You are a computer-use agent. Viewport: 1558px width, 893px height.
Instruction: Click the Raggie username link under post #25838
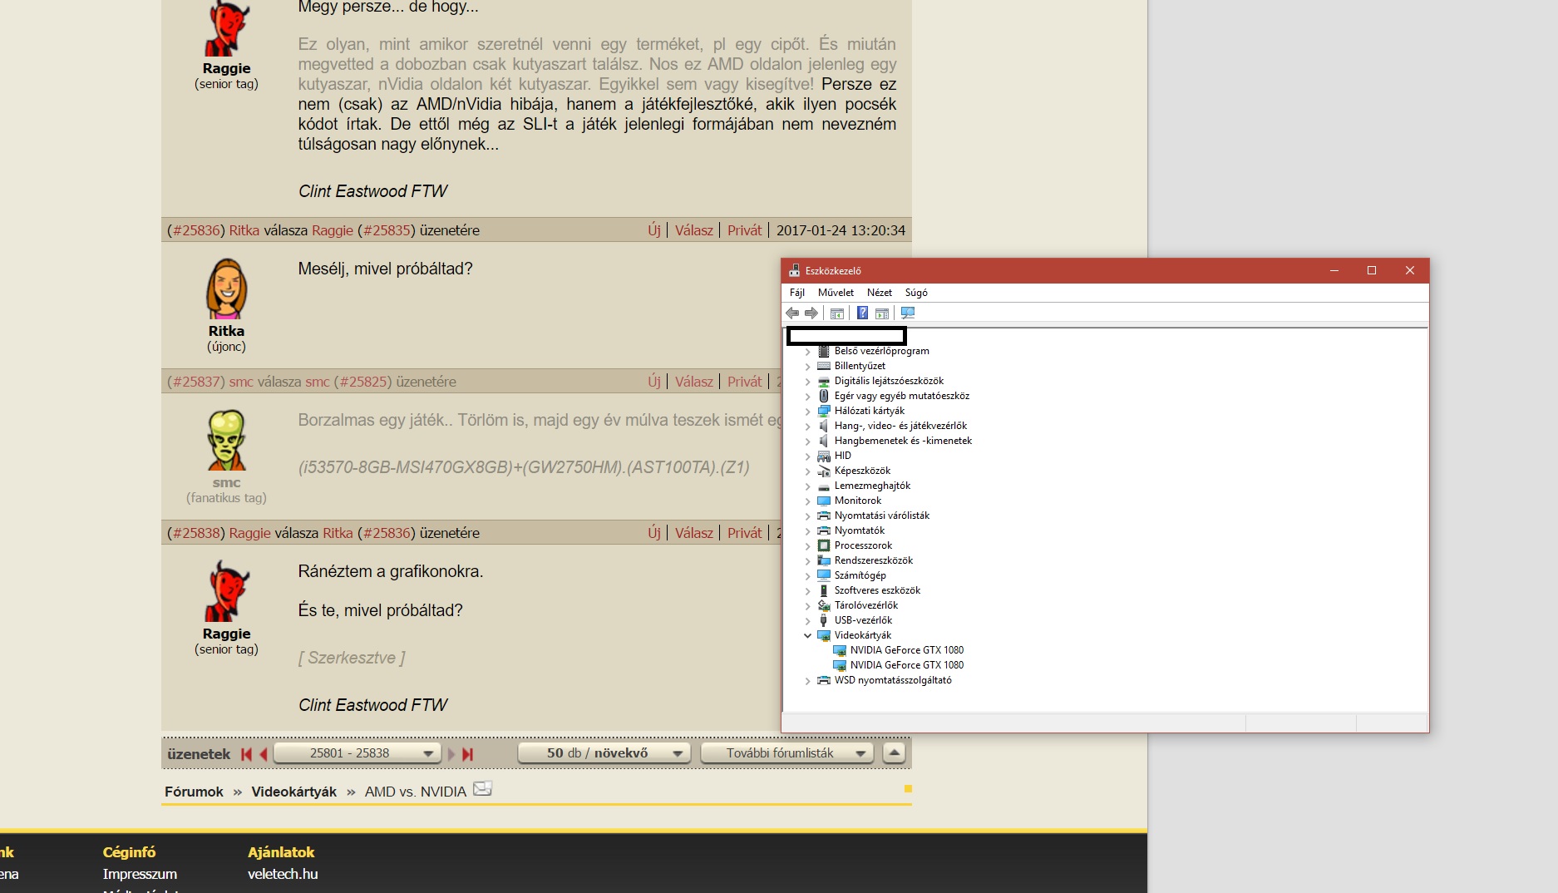(x=226, y=634)
